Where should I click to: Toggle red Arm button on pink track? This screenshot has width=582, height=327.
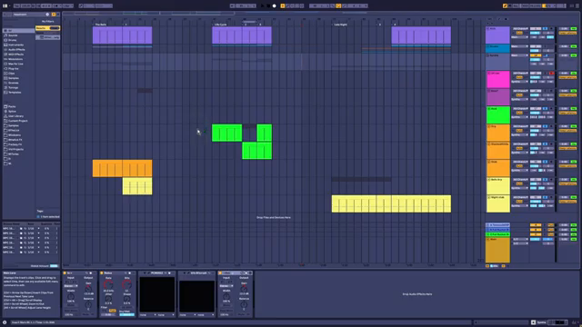click(x=551, y=74)
